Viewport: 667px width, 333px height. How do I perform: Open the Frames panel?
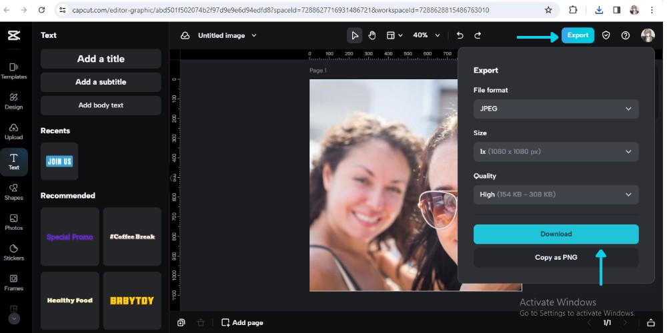(13, 282)
